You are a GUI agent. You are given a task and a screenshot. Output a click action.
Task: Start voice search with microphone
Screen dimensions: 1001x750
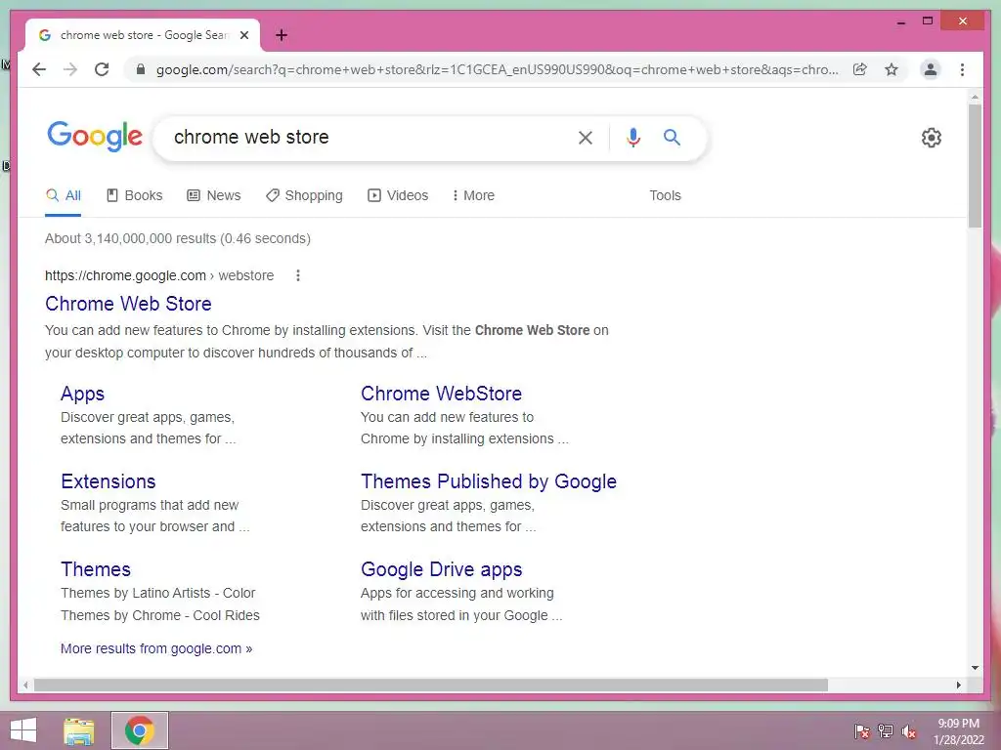click(632, 138)
